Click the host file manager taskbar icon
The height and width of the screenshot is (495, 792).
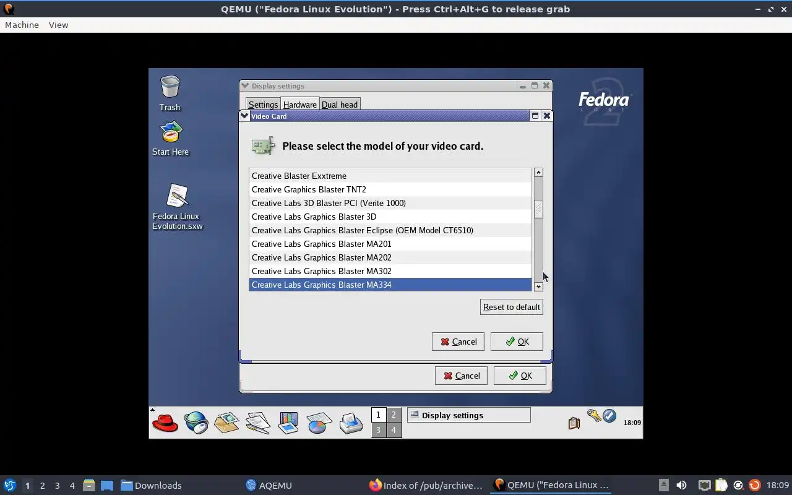(88, 485)
